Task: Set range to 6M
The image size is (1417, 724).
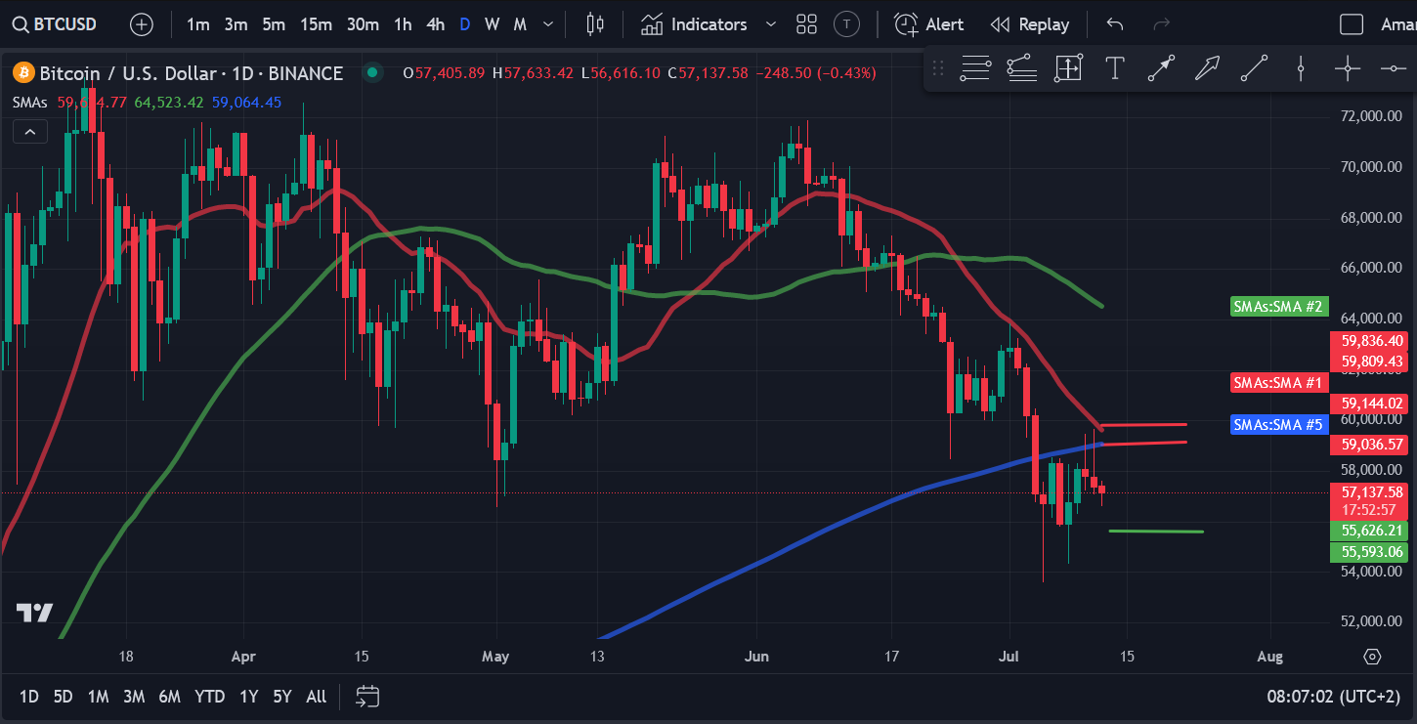Action: click(x=169, y=697)
